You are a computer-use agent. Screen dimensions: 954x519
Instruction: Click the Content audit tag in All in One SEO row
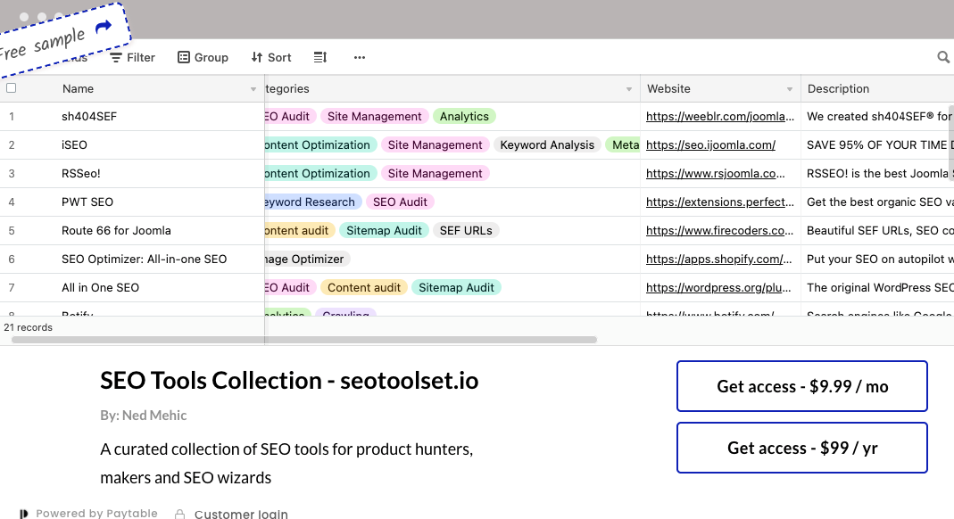(x=364, y=287)
